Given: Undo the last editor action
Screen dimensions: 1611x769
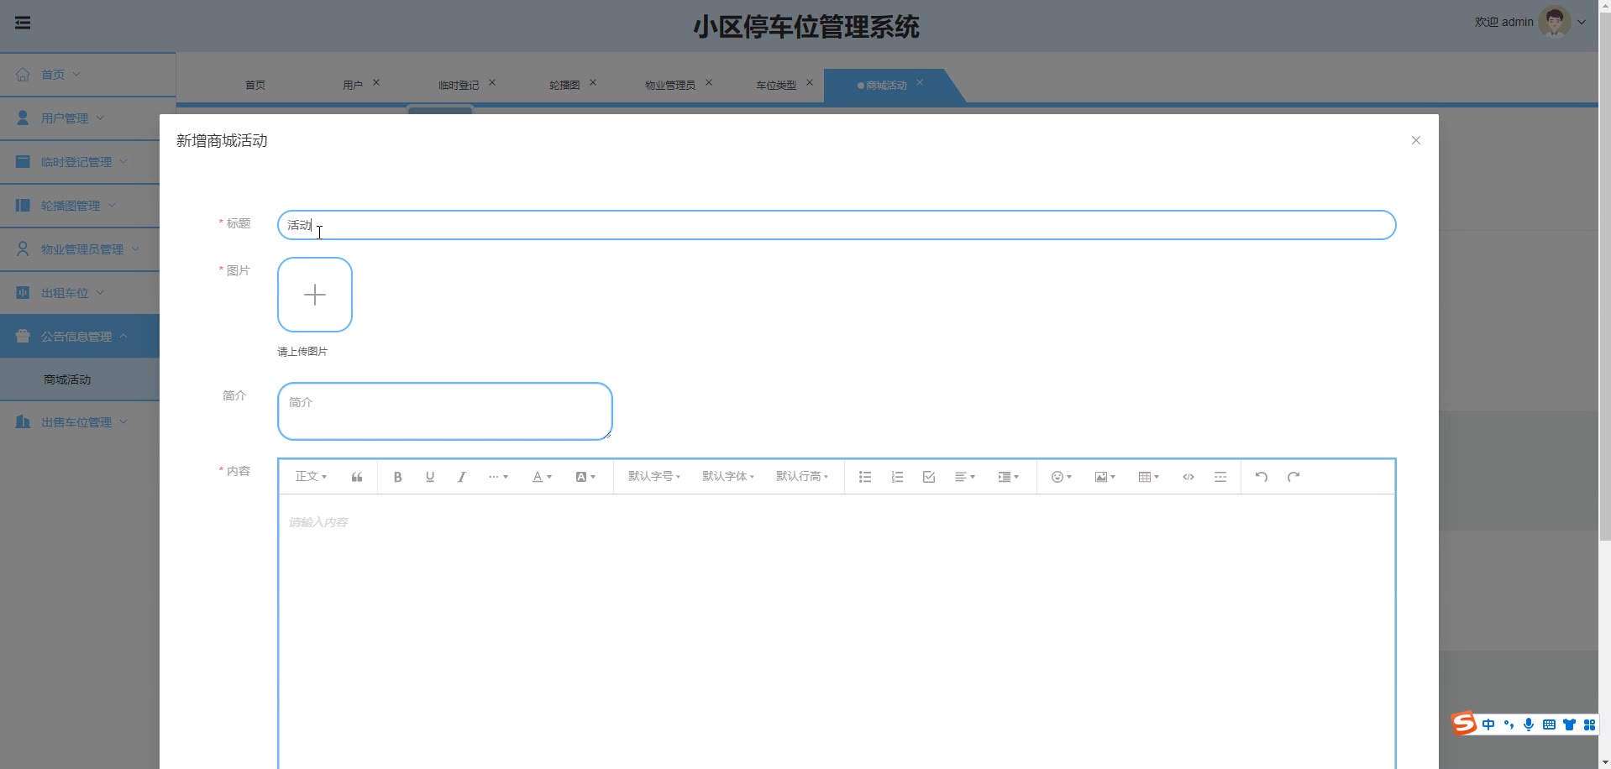Looking at the screenshot, I should coord(1261,477).
